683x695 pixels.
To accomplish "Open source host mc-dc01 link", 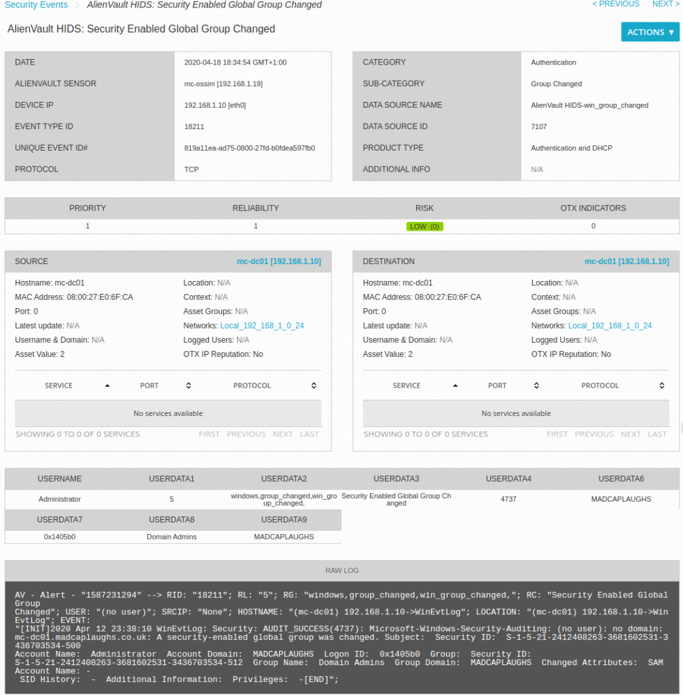I will 278,261.
